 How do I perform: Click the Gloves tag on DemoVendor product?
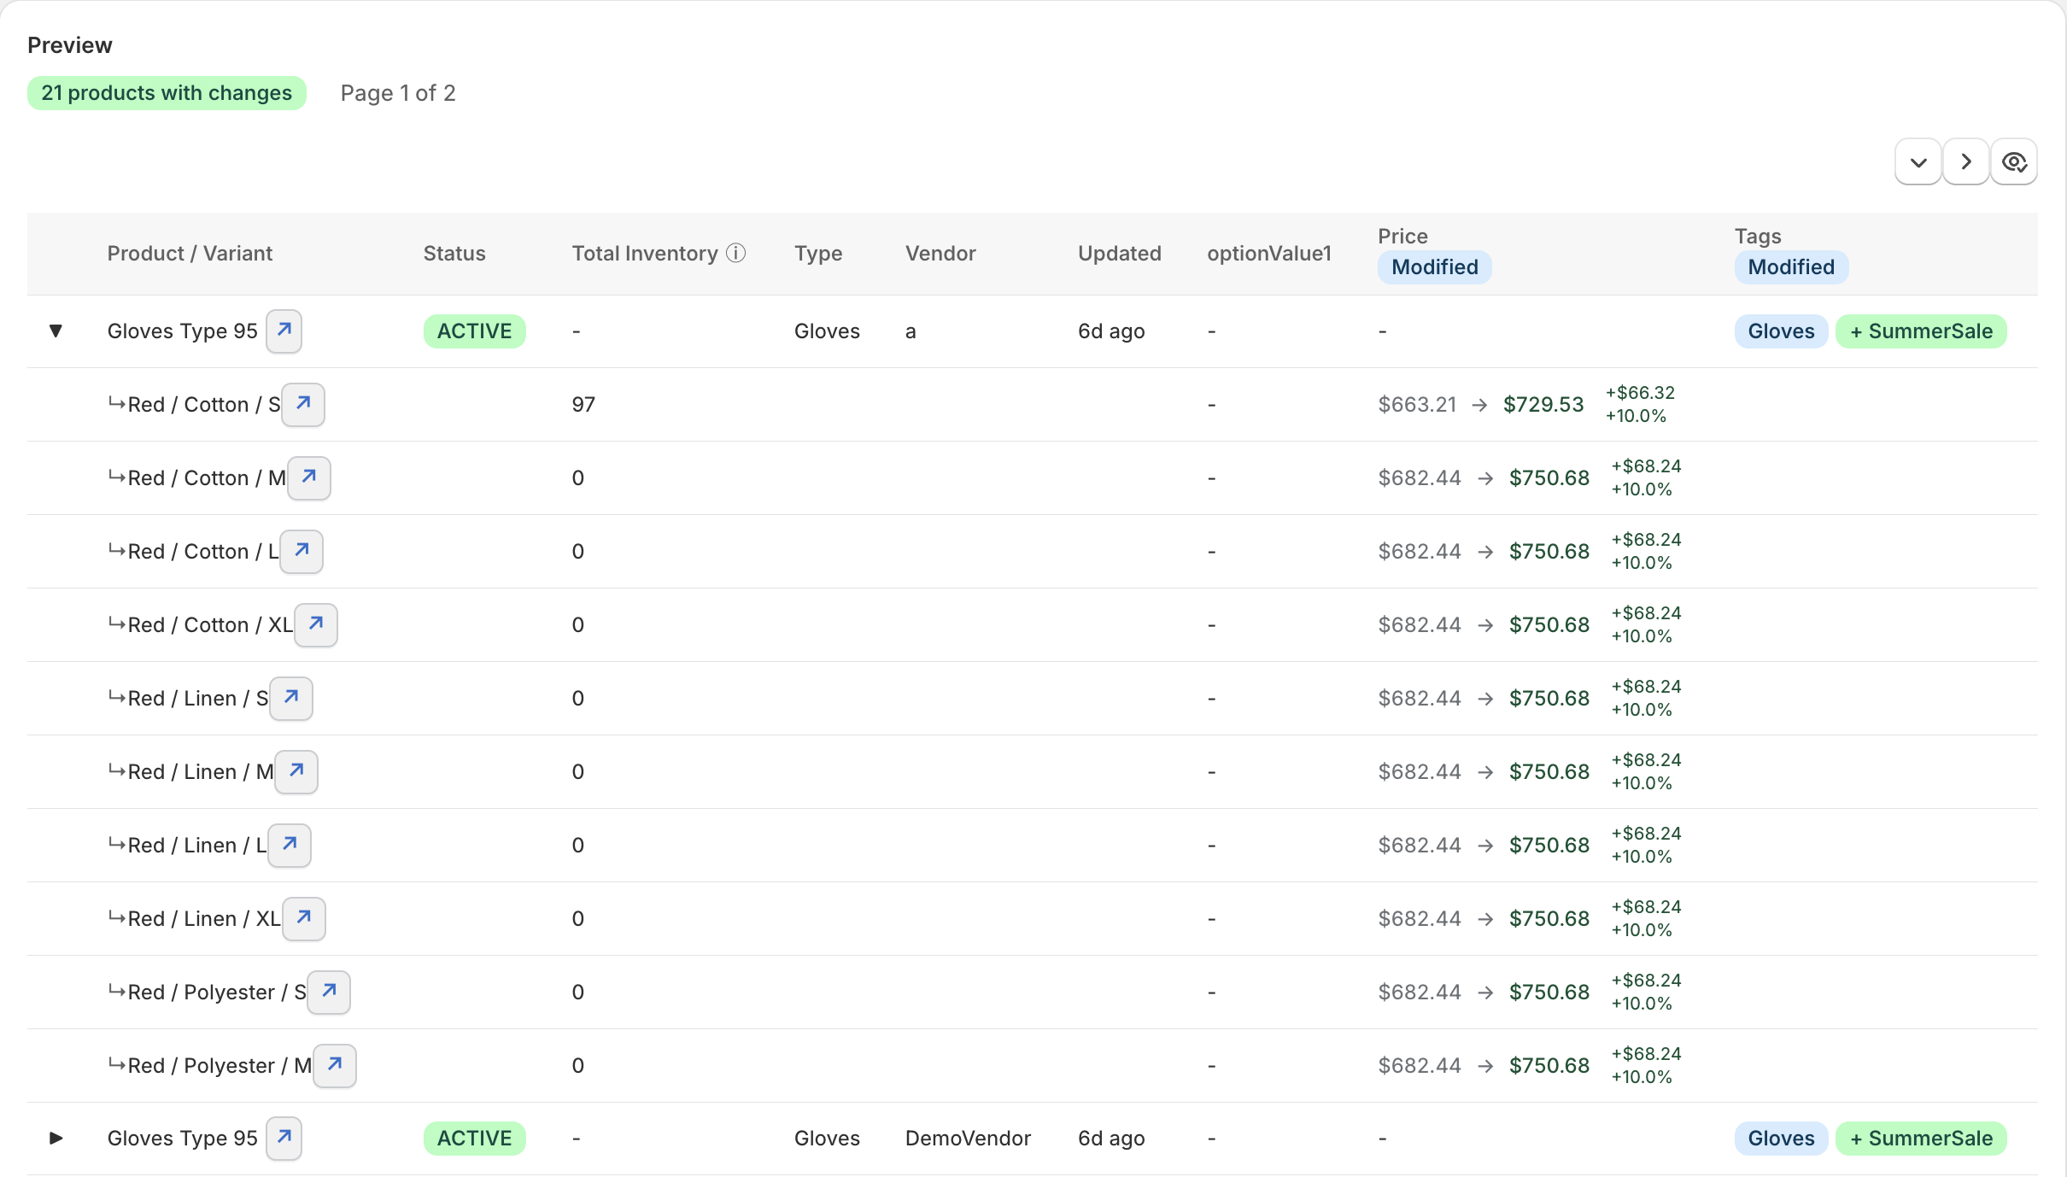tap(1781, 1139)
